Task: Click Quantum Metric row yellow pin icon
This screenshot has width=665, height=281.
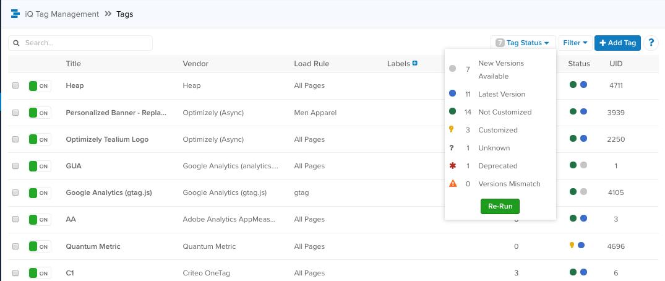Action: click(x=572, y=245)
